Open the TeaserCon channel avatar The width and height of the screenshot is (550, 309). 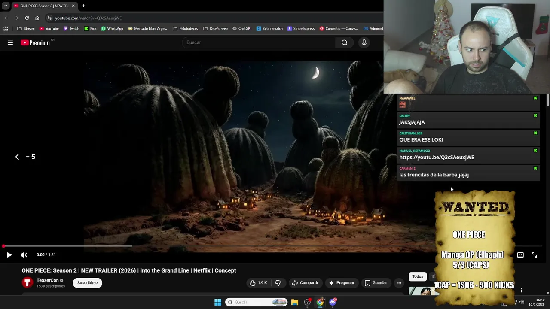point(27,282)
